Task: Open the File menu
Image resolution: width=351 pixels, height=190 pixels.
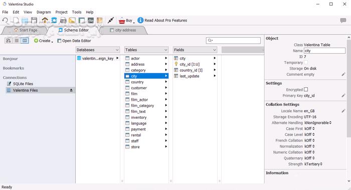Action: tap(5, 12)
